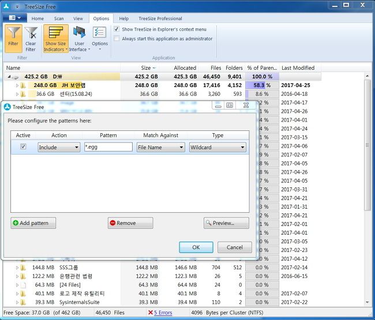Expand the 센터(15.08.24) folder
Image resolution: width=375 pixels, height=320 pixels.
coord(17,94)
